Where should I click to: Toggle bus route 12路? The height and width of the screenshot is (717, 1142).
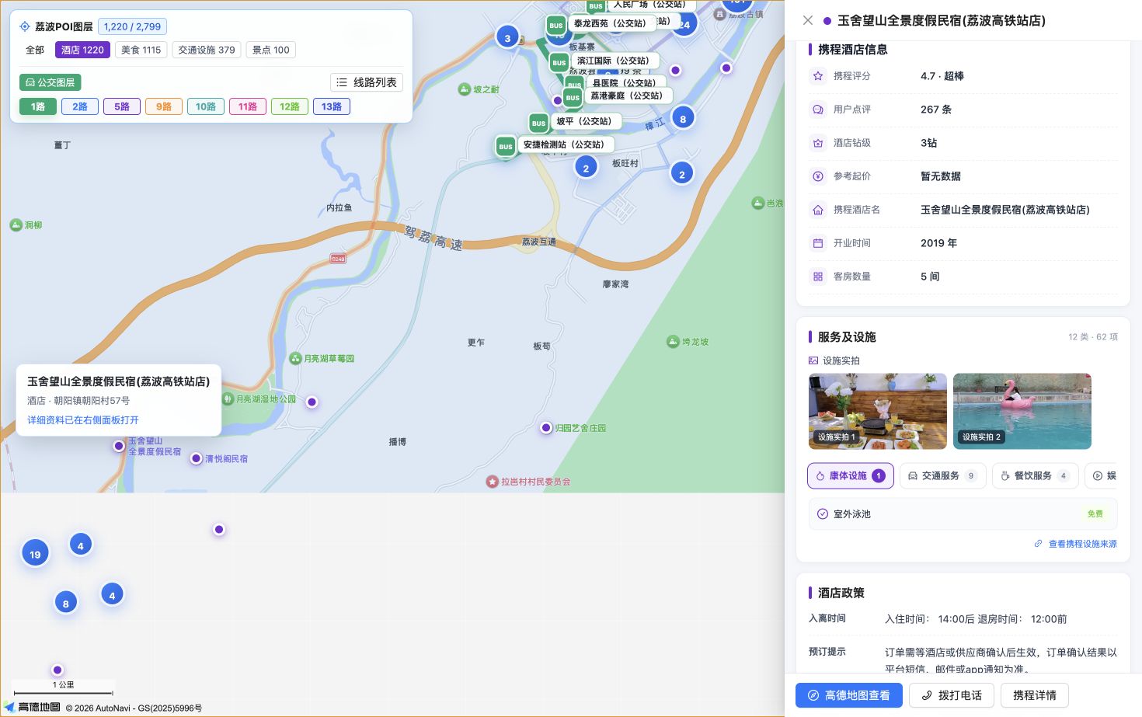point(290,106)
